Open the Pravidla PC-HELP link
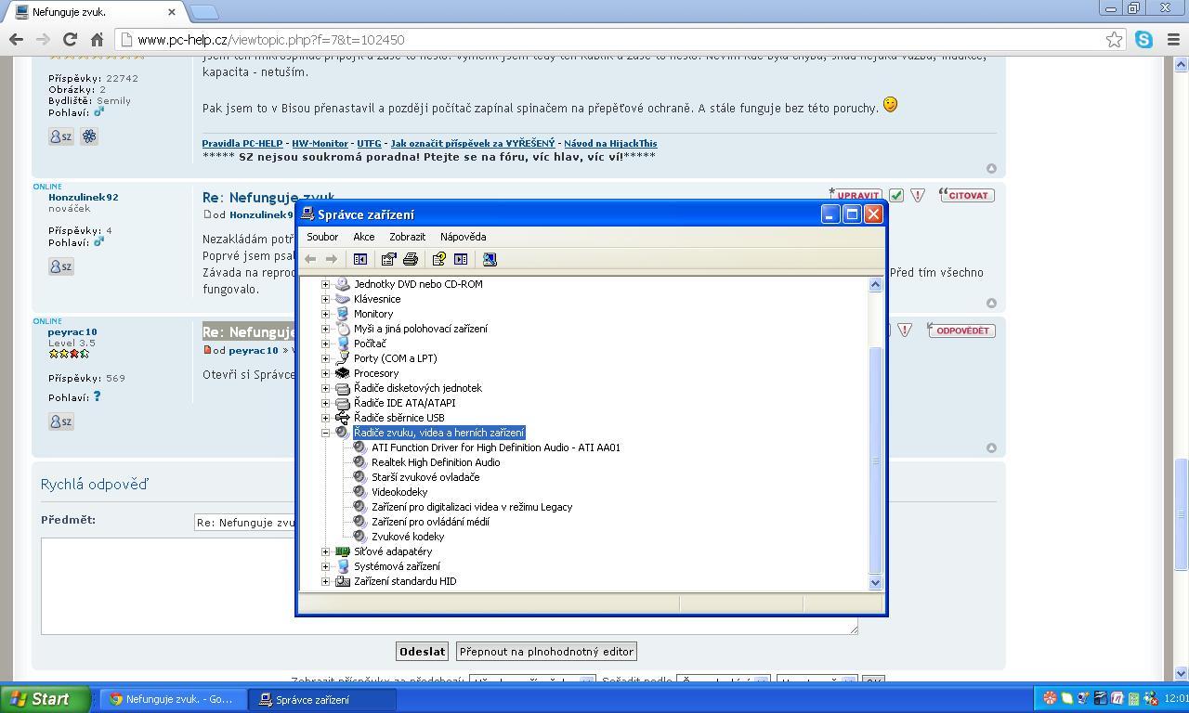Viewport: 1189px width, 713px height. pyautogui.click(x=242, y=143)
